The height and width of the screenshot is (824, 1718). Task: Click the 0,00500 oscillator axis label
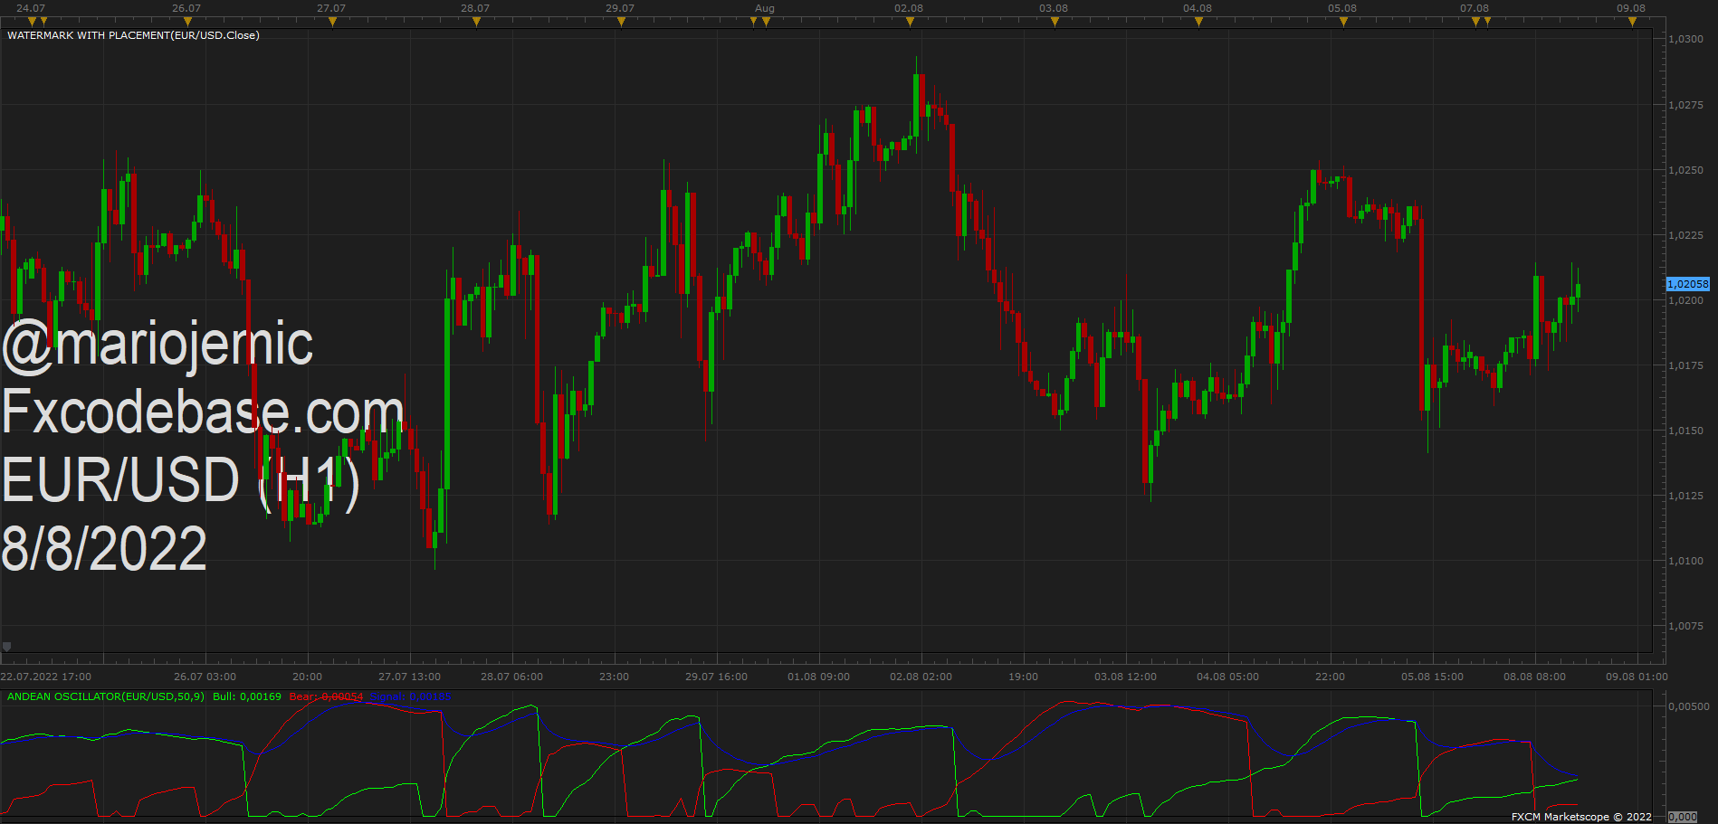[x=1689, y=706]
